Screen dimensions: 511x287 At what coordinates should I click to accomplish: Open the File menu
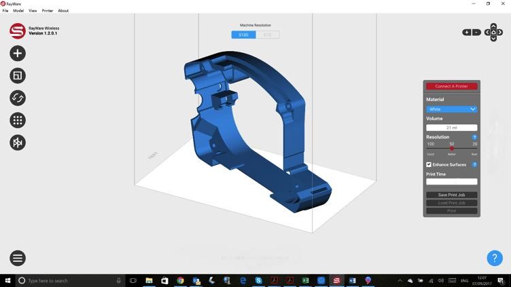click(5, 11)
